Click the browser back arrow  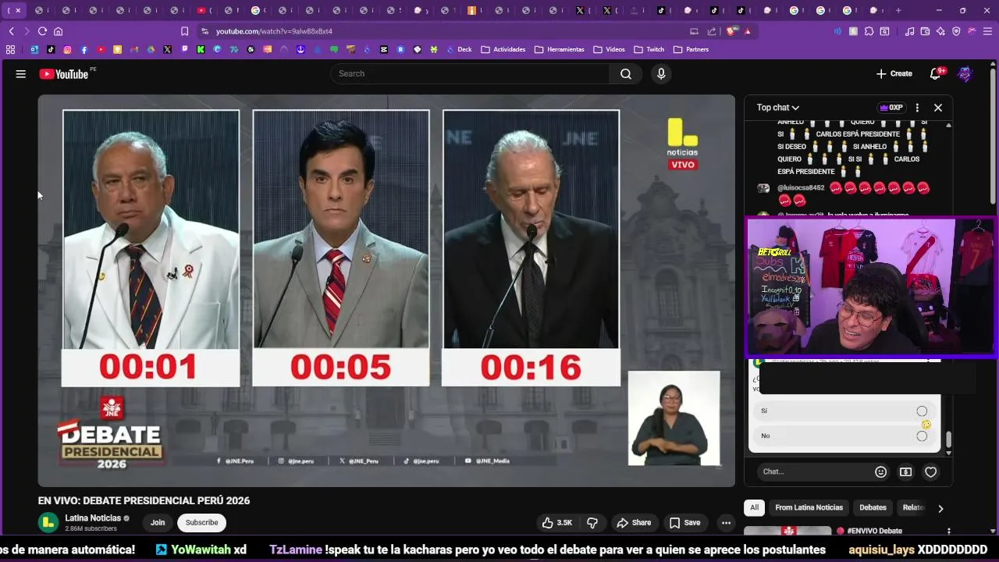pos(11,31)
